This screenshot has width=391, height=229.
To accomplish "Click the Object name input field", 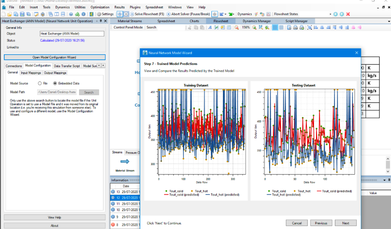I will (72, 33).
